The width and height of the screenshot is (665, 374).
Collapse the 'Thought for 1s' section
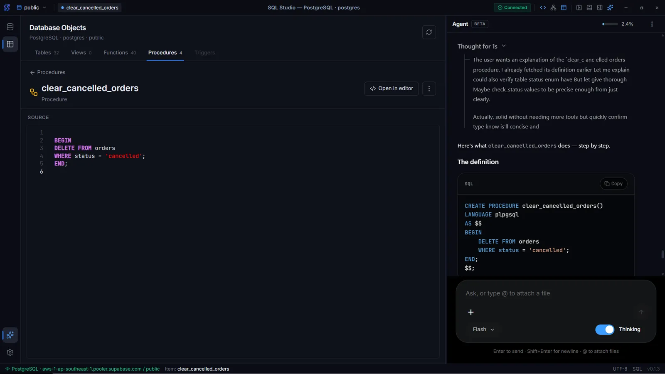[482, 46]
